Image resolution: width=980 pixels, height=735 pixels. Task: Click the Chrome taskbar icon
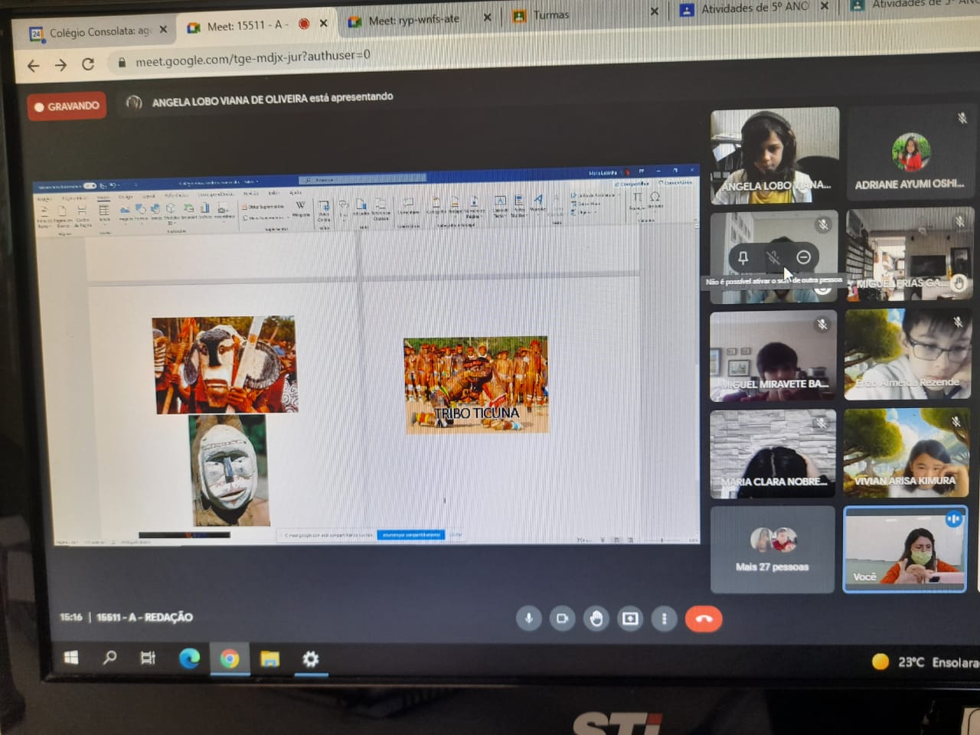[229, 659]
